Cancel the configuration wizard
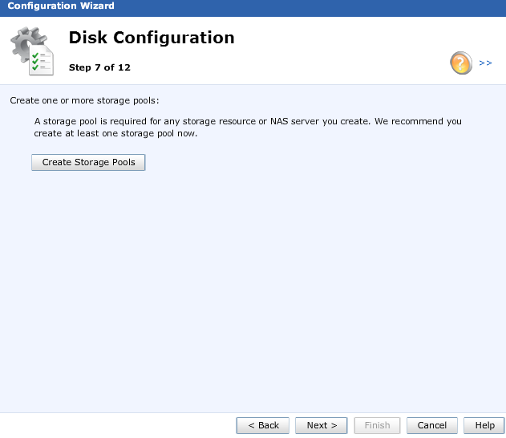The width and height of the screenshot is (506, 438). [432, 425]
